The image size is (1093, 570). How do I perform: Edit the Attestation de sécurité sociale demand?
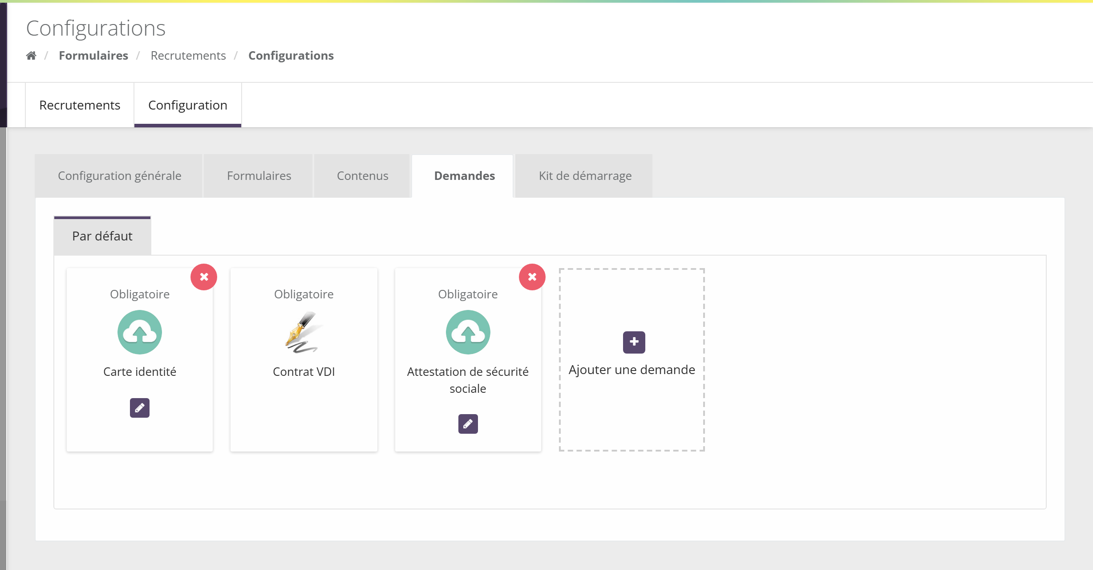468,424
